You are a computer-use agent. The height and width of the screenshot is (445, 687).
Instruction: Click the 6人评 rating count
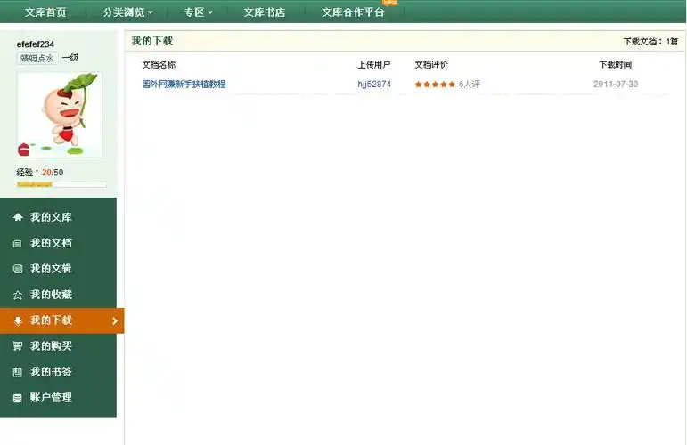470,84
